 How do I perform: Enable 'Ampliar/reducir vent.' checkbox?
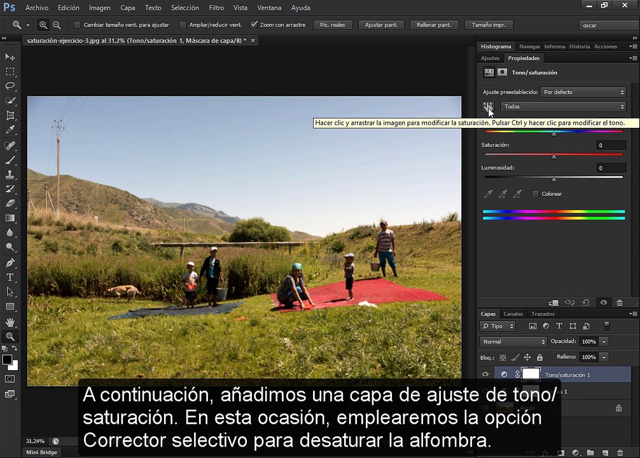coord(183,25)
